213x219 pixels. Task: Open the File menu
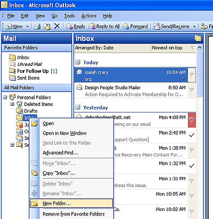(x=11, y=16)
